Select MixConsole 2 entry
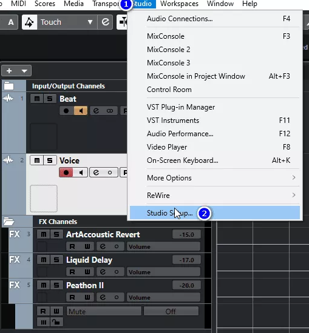The height and width of the screenshot is (333, 309). [215, 50]
